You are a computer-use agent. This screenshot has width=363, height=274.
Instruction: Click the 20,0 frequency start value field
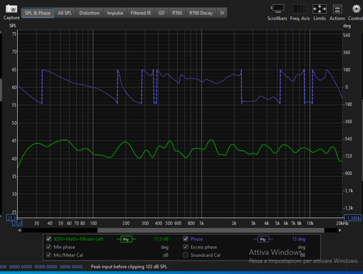[x=17, y=223]
